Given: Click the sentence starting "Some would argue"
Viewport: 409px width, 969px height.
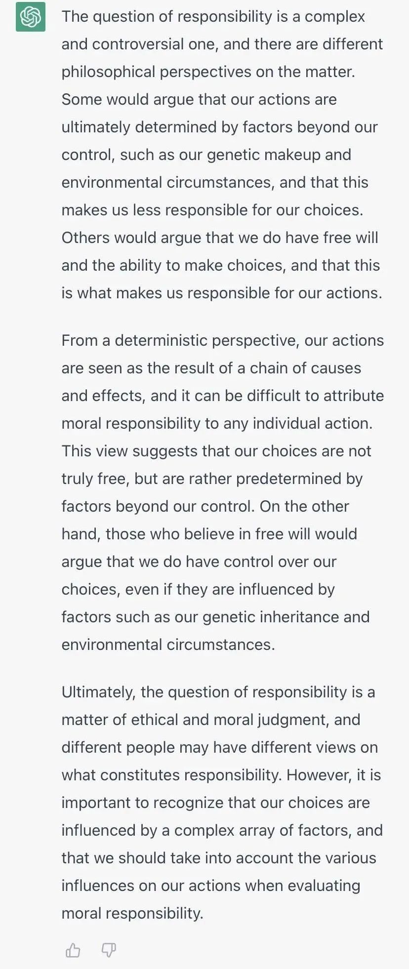Looking at the screenshot, I should (x=220, y=155).
